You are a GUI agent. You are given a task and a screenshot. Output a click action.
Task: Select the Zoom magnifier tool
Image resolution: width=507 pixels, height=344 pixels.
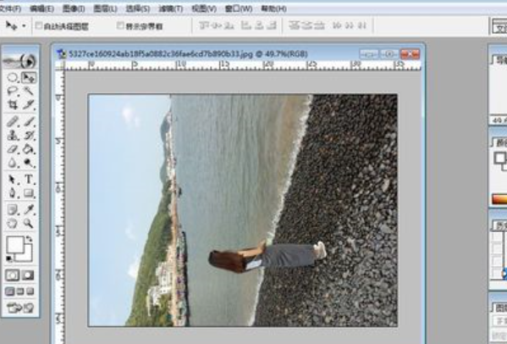tap(29, 224)
